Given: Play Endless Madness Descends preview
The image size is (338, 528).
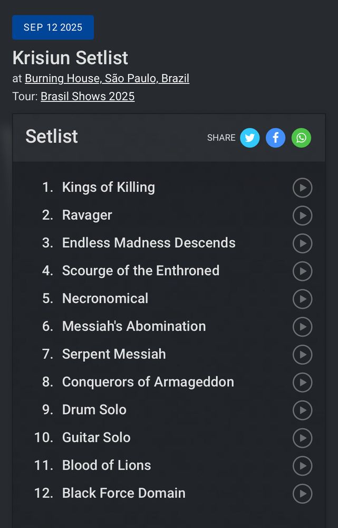Looking at the screenshot, I should click(303, 243).
